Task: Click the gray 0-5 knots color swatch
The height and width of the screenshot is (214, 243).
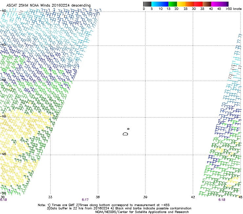Action: 147,4
